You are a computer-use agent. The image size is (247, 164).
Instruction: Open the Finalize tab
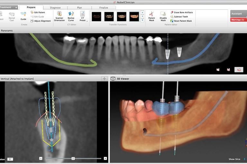point(104,7)
